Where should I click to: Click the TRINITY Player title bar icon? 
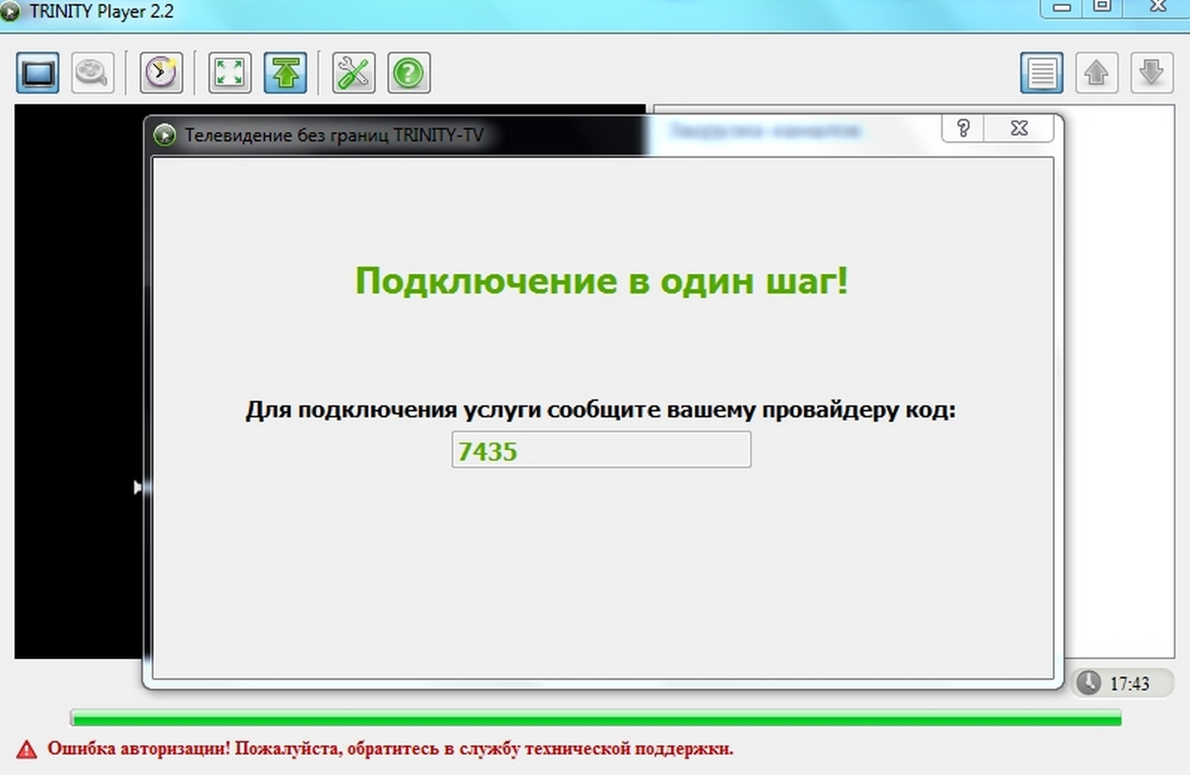[10, 12]
